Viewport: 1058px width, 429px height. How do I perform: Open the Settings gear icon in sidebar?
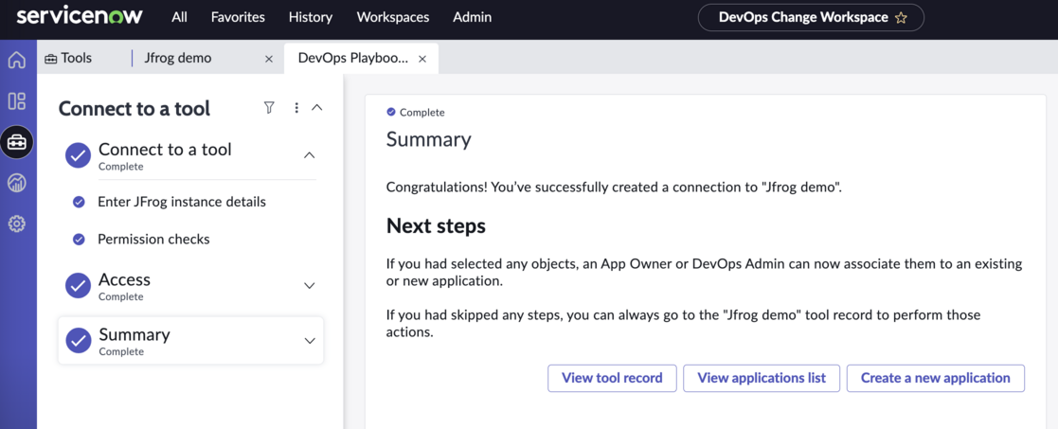[17, 223]
